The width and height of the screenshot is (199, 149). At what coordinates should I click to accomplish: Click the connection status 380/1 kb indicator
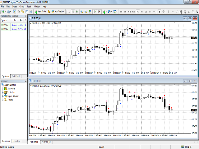click(x=186, y=147)
